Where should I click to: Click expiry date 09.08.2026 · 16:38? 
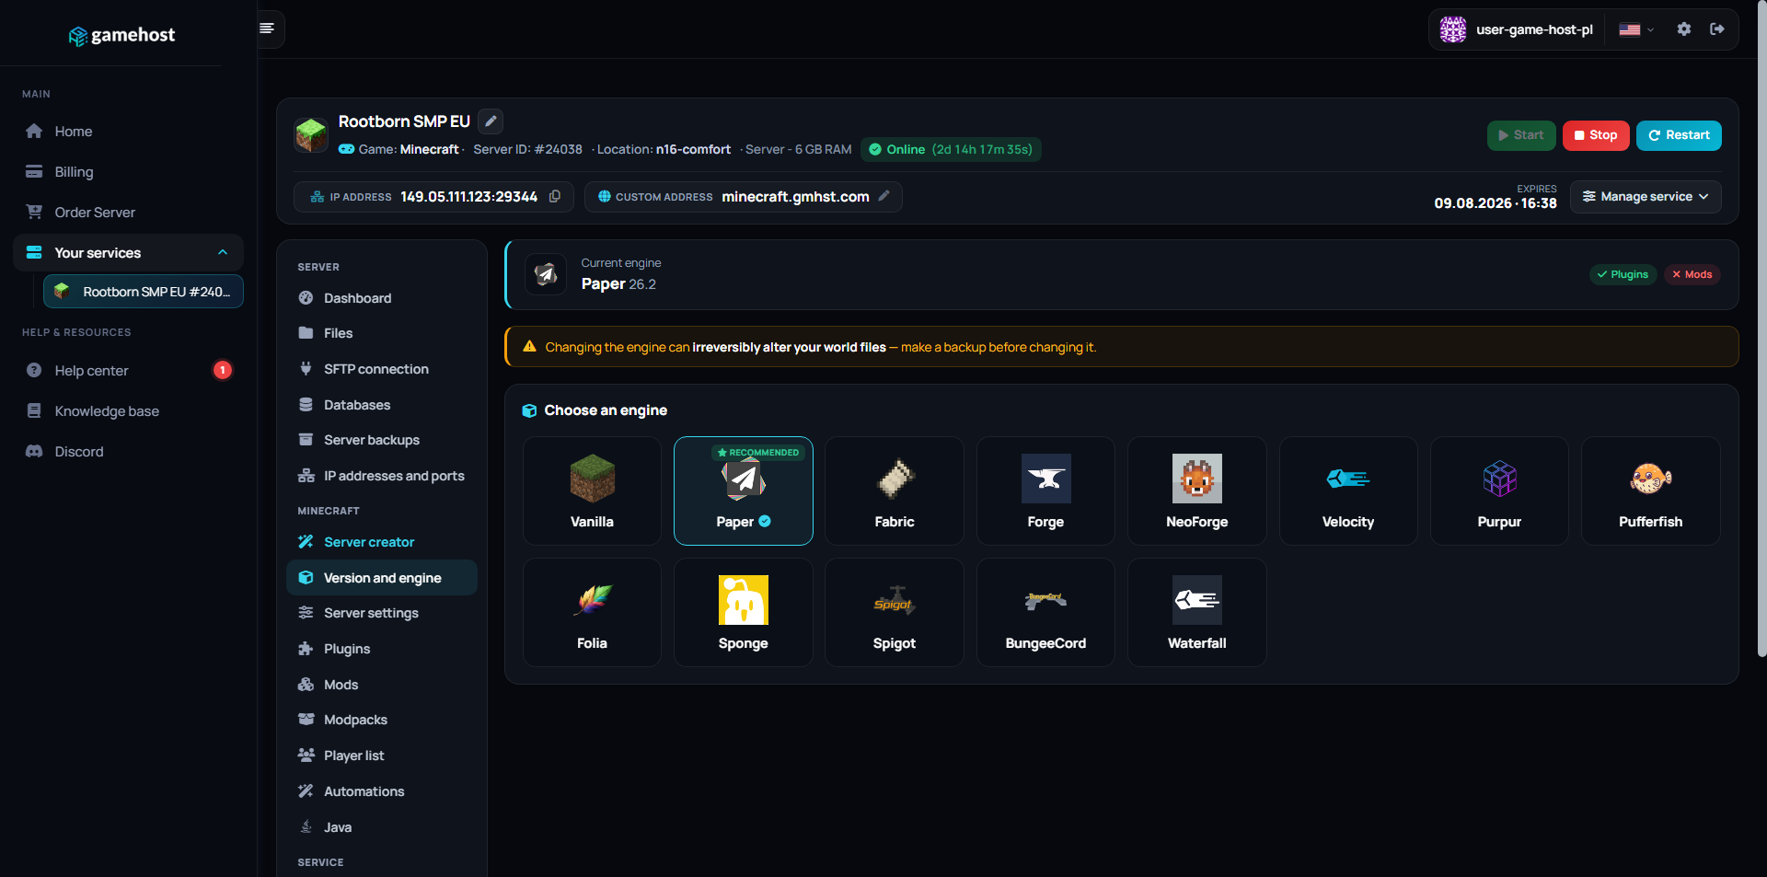pos(1496,203)
